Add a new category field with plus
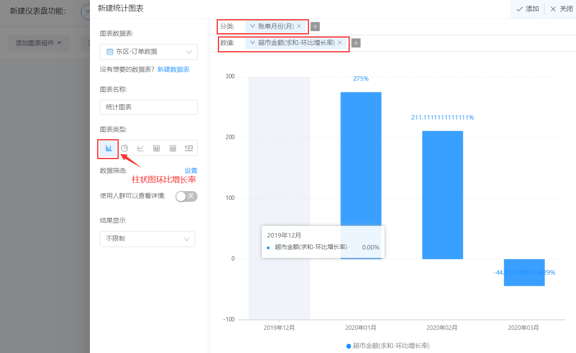576x353 pixels. [x=315, y=26]
